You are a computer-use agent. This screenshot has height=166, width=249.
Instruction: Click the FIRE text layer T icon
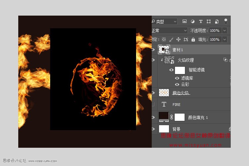pos(164,104)
